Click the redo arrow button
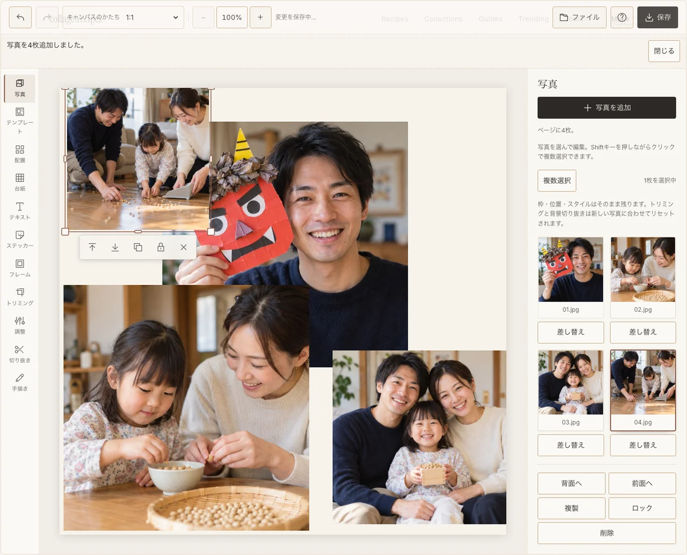Viewport: 687px width, 555px height. pos(47,17)
